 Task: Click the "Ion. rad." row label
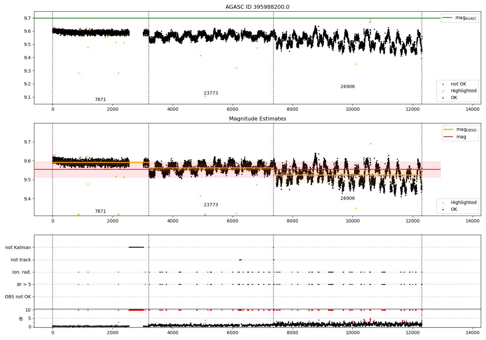22,272
